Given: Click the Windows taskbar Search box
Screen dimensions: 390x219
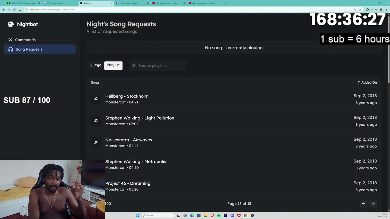Looking at the screenshot, I should tap(158, 215).
